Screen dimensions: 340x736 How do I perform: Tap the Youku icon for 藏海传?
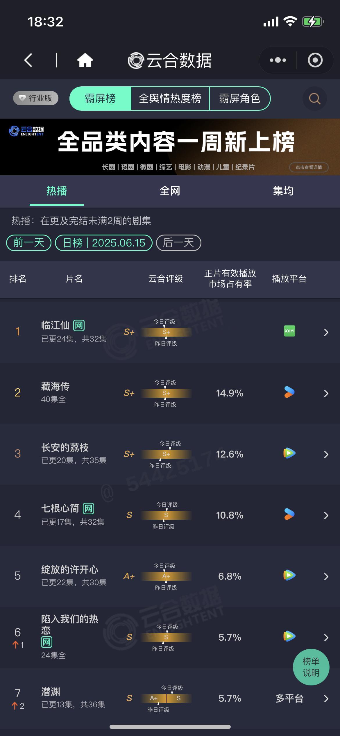[289, 392]
